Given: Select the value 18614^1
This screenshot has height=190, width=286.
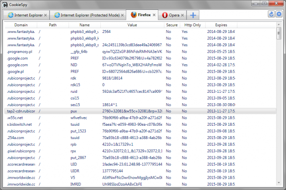Looking at the screenshot, I should coord(110,105).
